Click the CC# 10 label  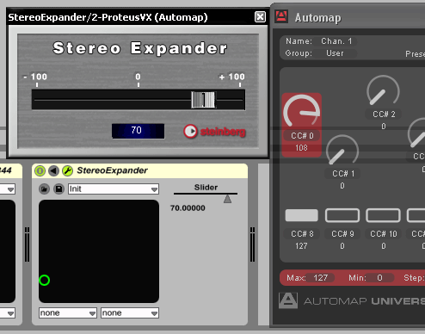[384, 234]
